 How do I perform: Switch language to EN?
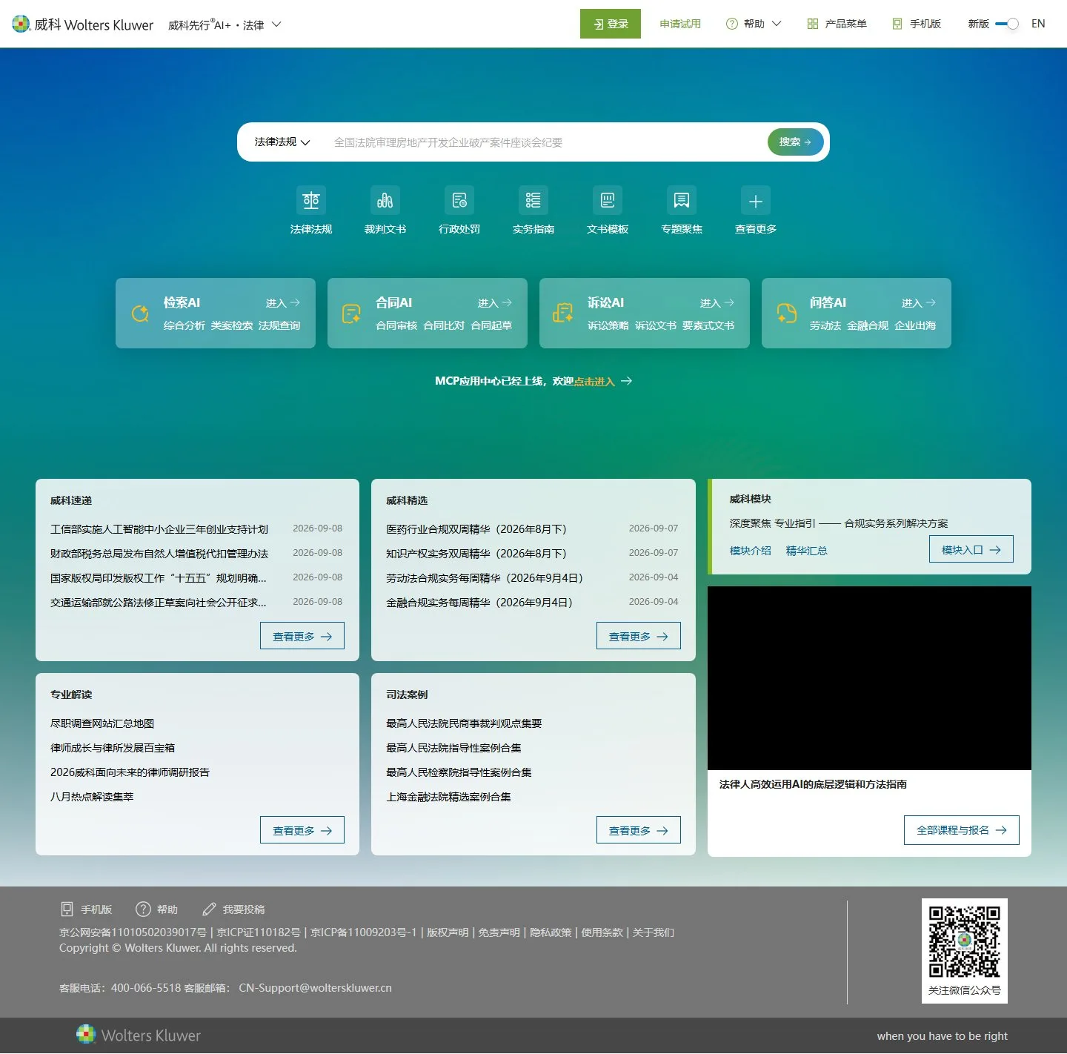[1038, 24]
